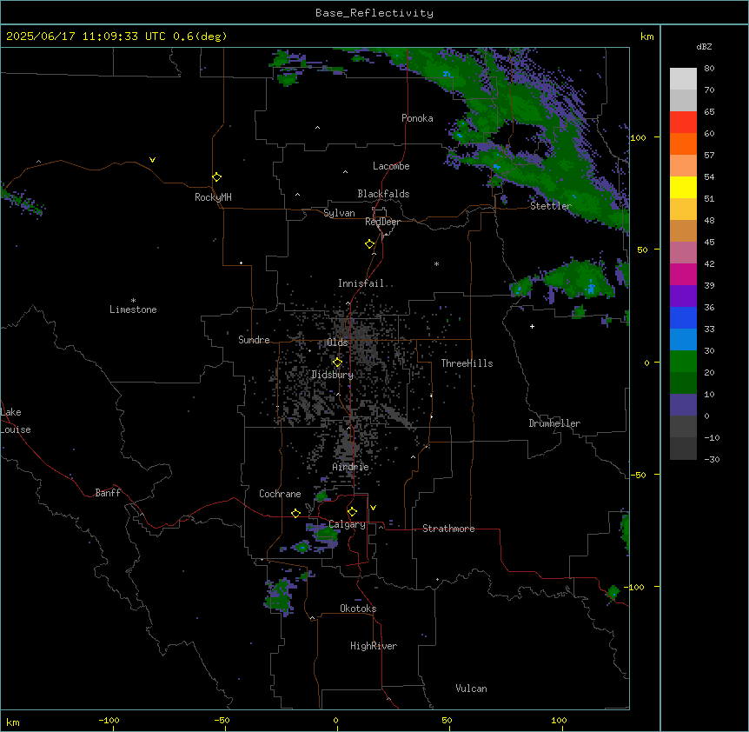Click the yellow v marker northwest of RockyMH
The height and width of the screenshot is (732, 749).
coord(152,160)
